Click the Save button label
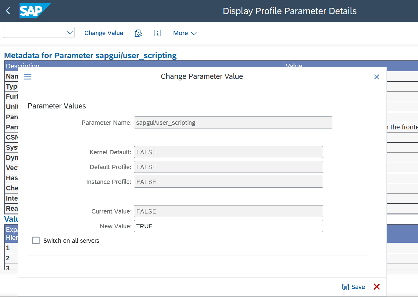Screen dimensions: 418x297 click(358, 287)
